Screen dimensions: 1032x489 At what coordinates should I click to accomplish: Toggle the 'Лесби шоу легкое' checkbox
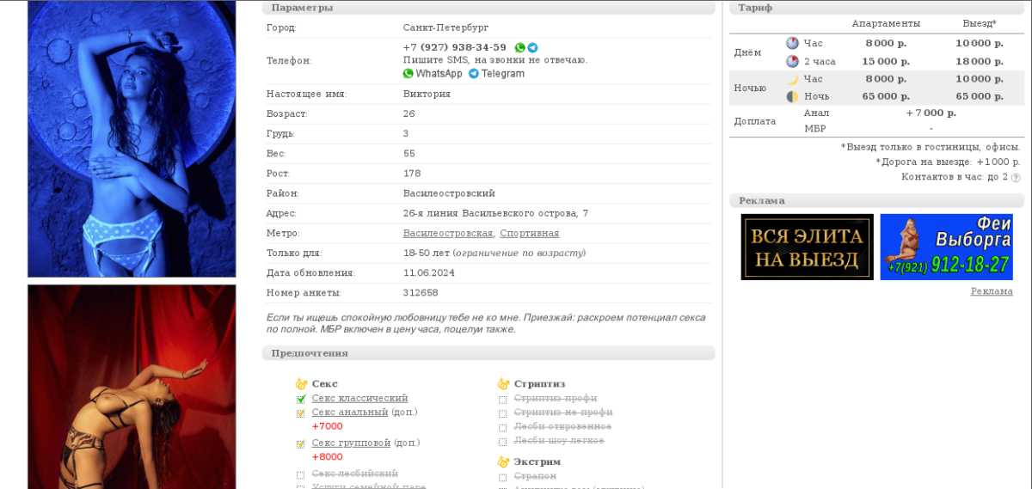503,442
